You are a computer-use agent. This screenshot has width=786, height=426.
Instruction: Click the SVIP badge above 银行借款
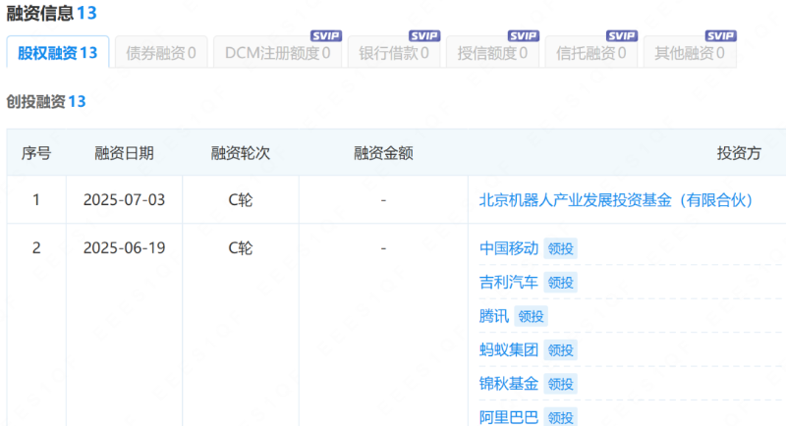(x=424, y=35)
